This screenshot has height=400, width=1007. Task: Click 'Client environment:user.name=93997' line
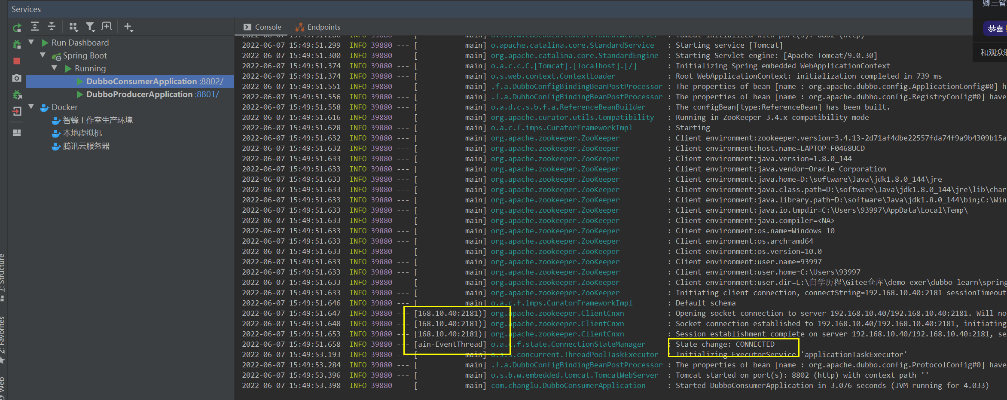(x=748, y=262)
